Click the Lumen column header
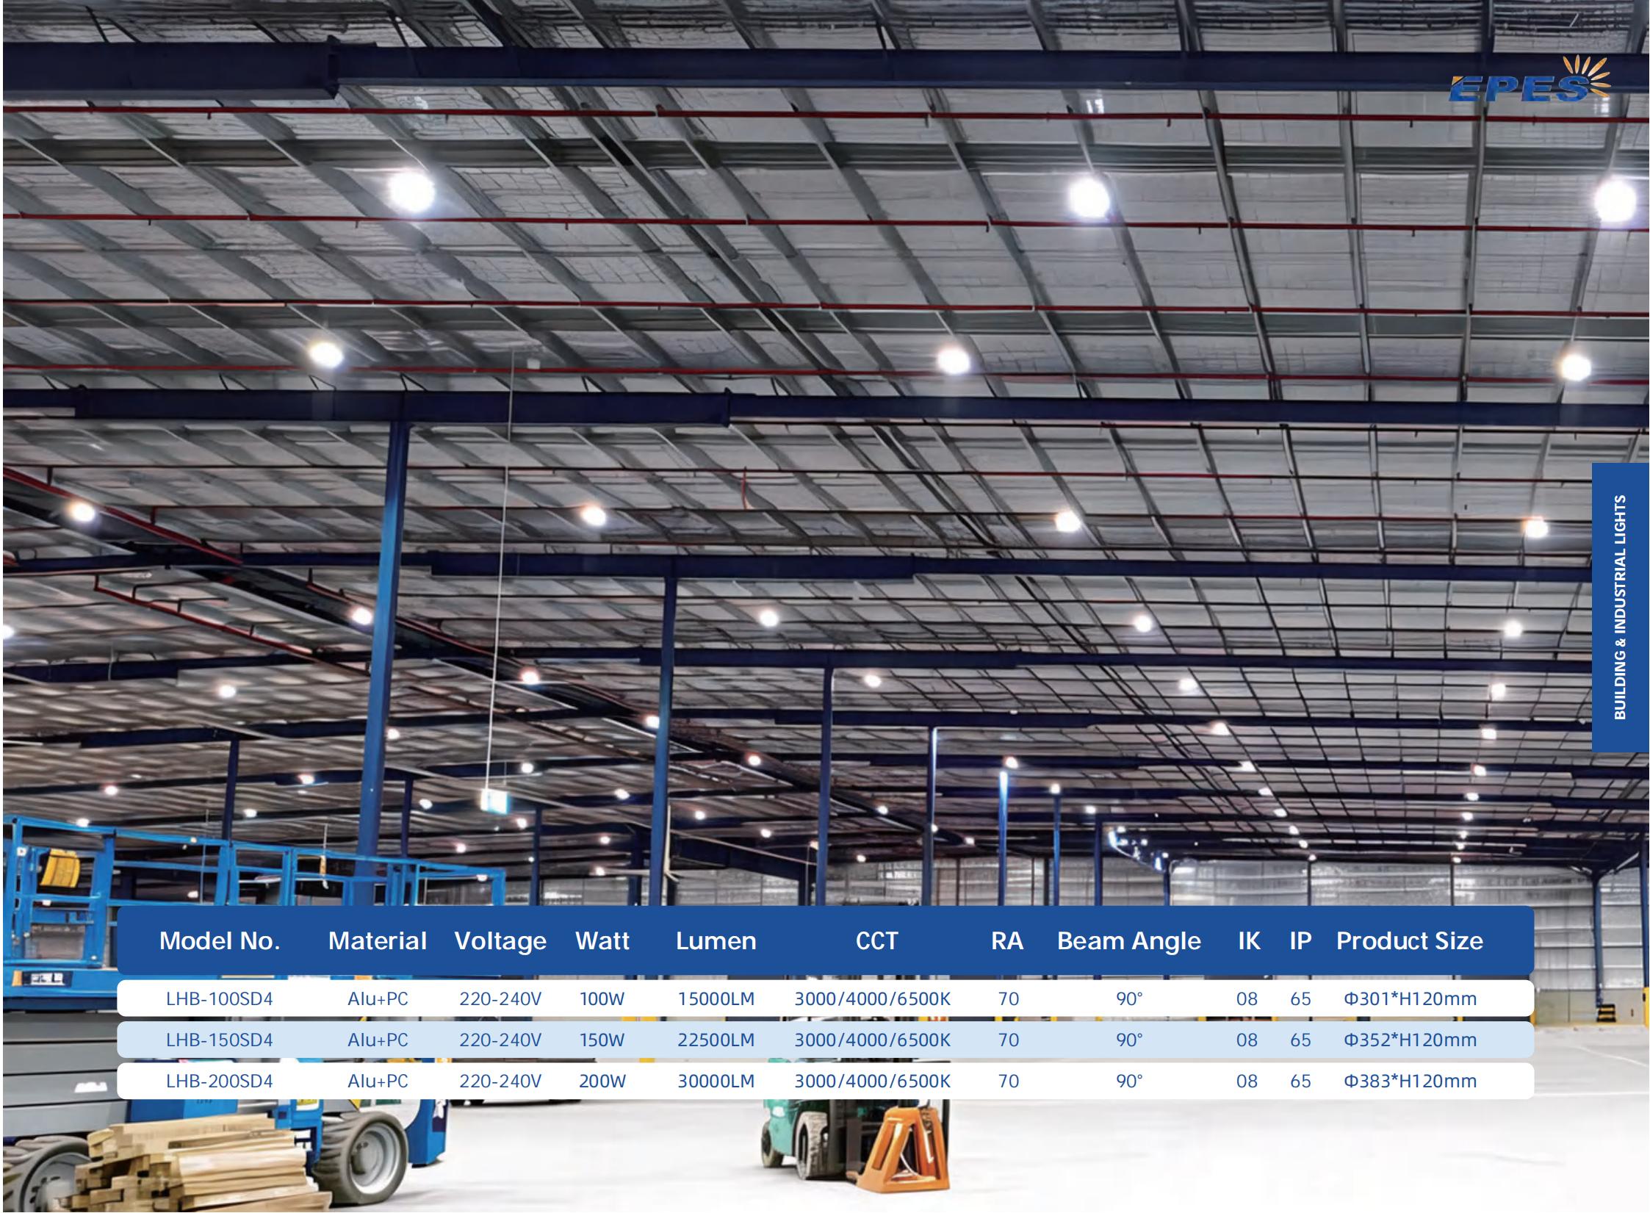Screen dimensions: 1650x1213 [716, 940]
